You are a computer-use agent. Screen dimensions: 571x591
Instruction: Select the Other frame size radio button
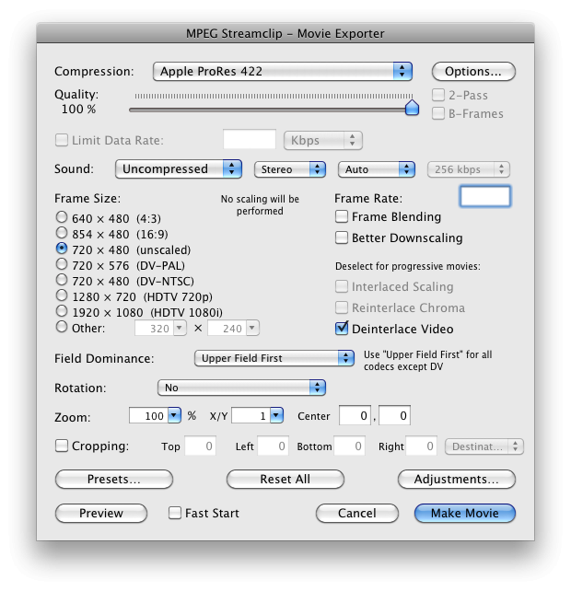pyautogui.click(x=62, y=327)
